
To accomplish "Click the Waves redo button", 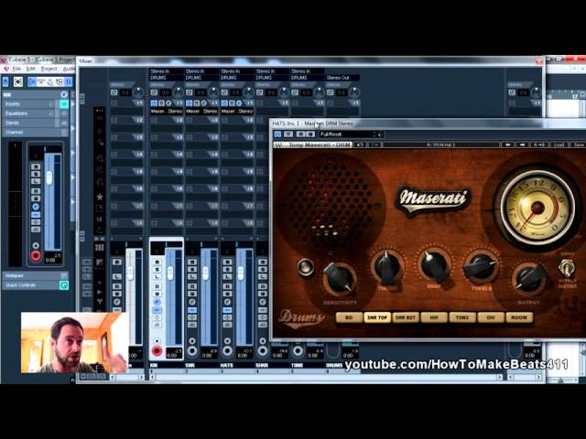I will coord(374,145).
